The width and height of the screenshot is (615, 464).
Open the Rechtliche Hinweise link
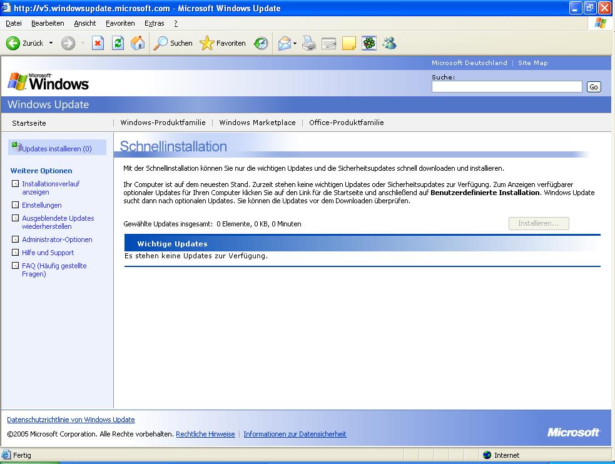(205, 434)
